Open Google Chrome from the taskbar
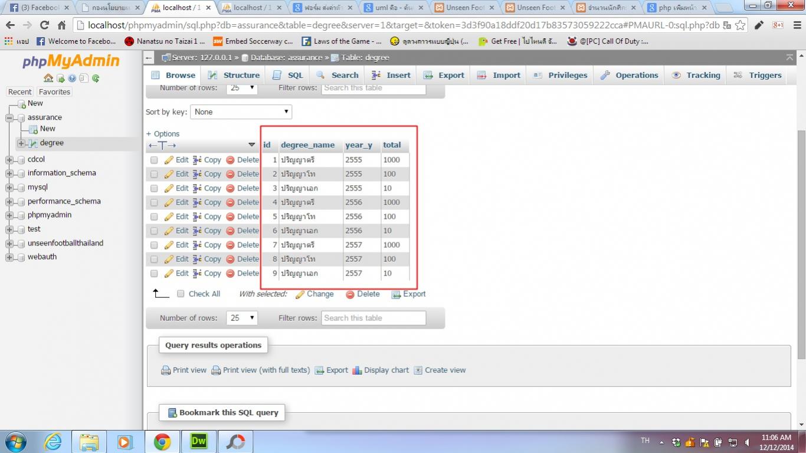This screenshot has width=806, height=453. pos(162,442)
